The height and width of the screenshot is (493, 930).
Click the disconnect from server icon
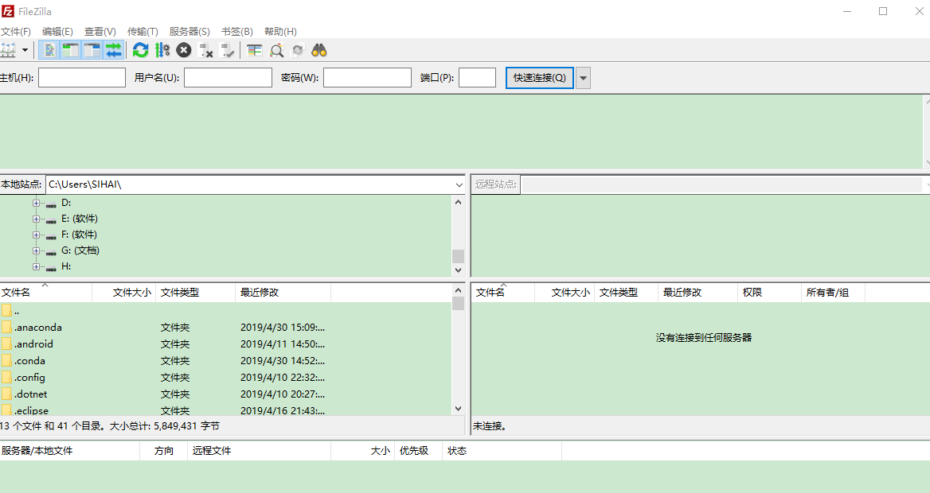(x=205, y=50)
